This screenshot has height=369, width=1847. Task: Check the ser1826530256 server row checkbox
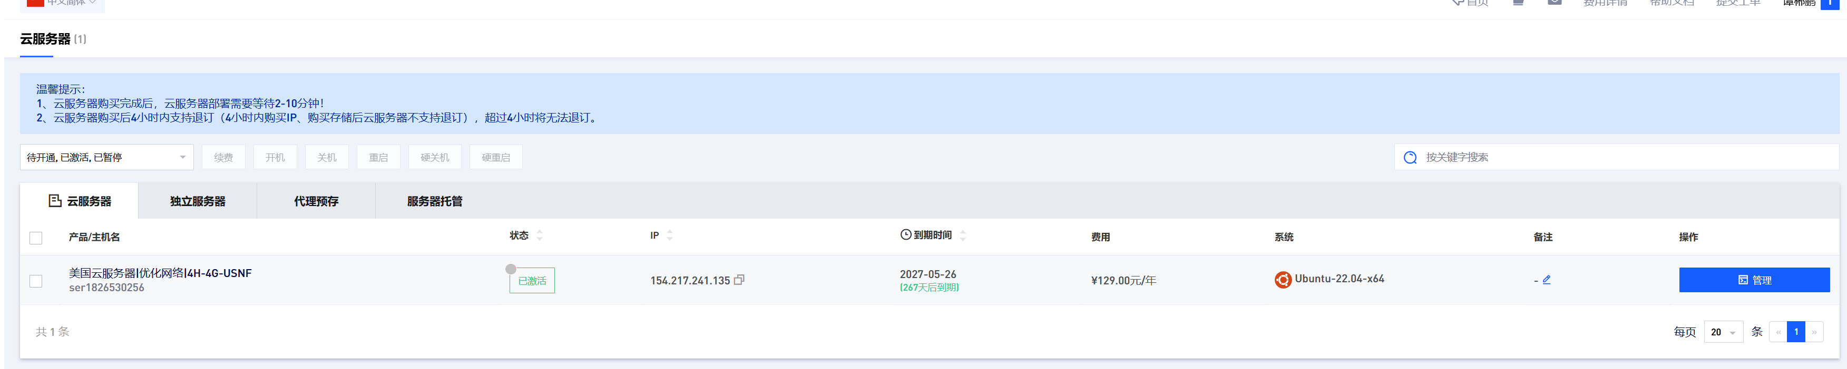coord(36,281)
